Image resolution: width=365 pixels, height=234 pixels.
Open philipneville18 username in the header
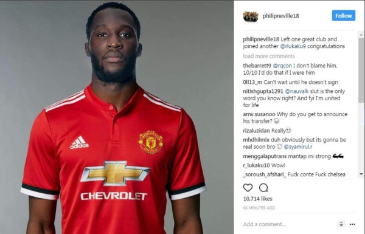280,16
